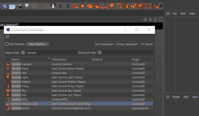Open the File menu in Object Manager

(x=174, y=13)
